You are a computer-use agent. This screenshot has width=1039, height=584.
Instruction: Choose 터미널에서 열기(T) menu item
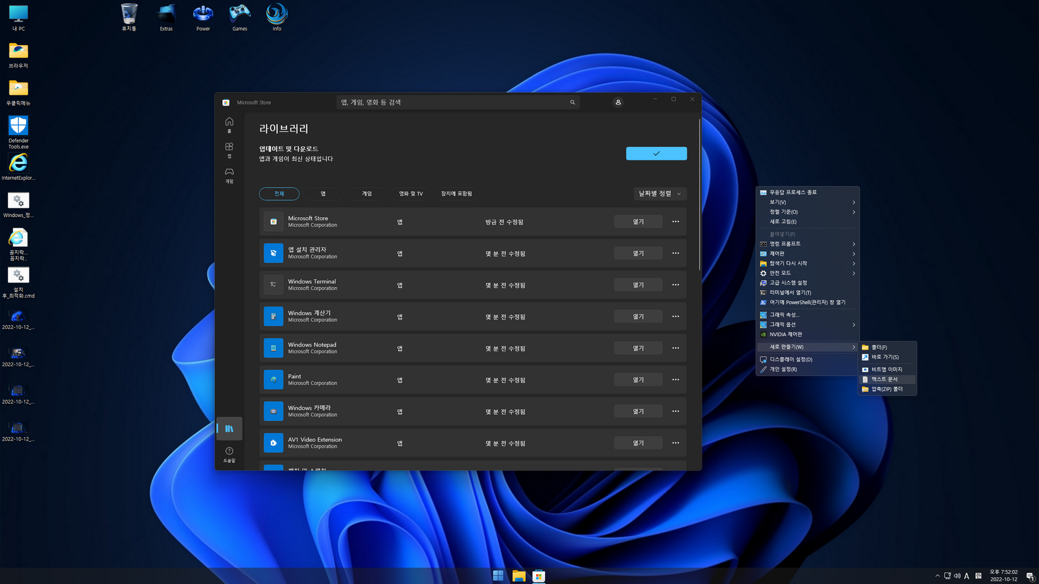(808, 293)
